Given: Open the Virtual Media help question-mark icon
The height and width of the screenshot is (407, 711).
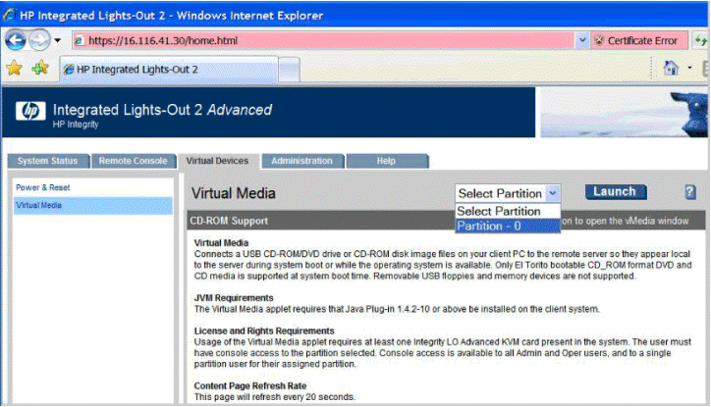Looking at the screenshot, I should coord(689,192).
